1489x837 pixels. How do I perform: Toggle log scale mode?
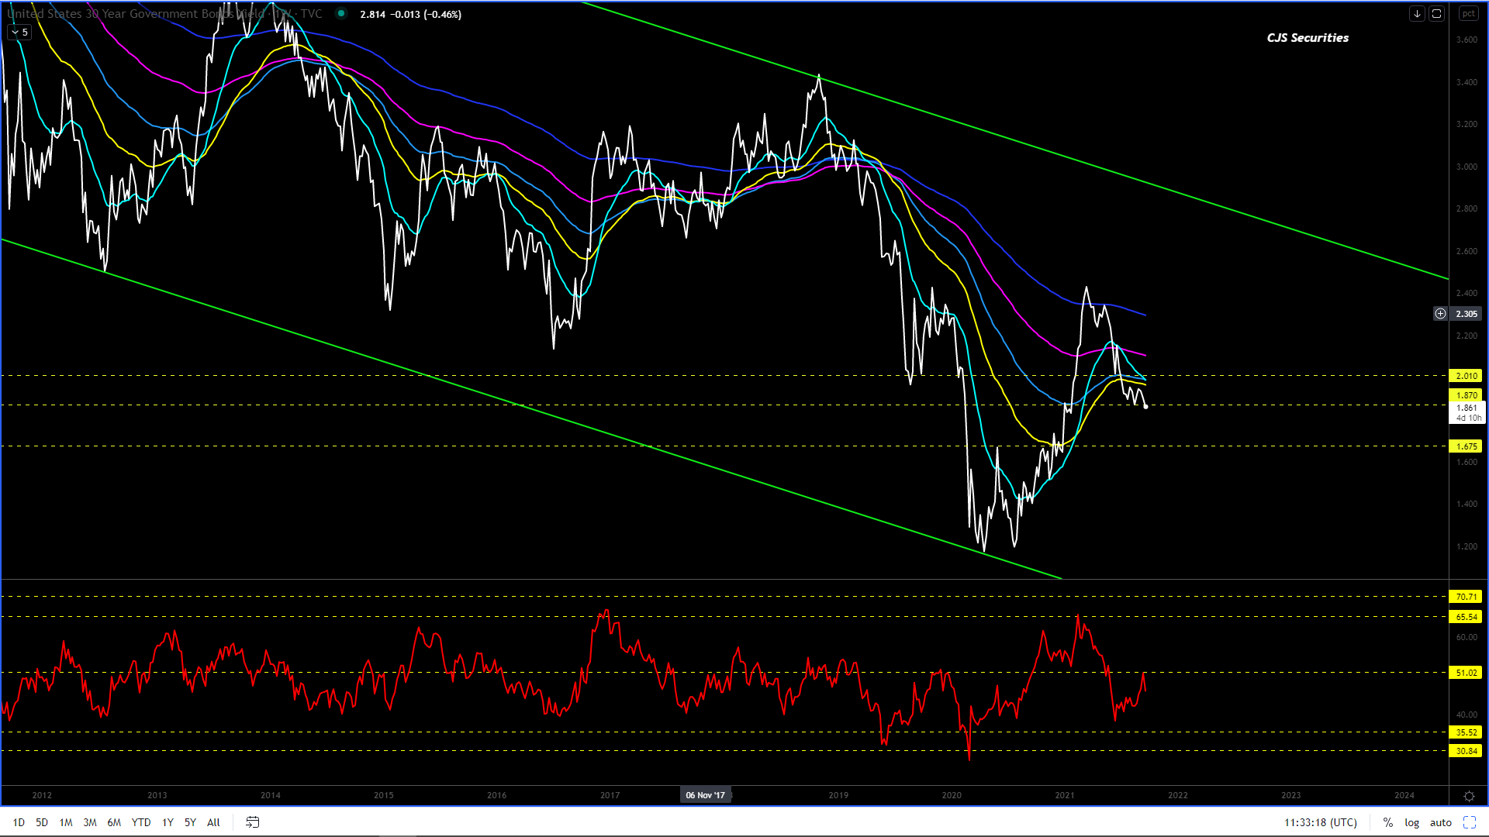tap(1411, 822)
